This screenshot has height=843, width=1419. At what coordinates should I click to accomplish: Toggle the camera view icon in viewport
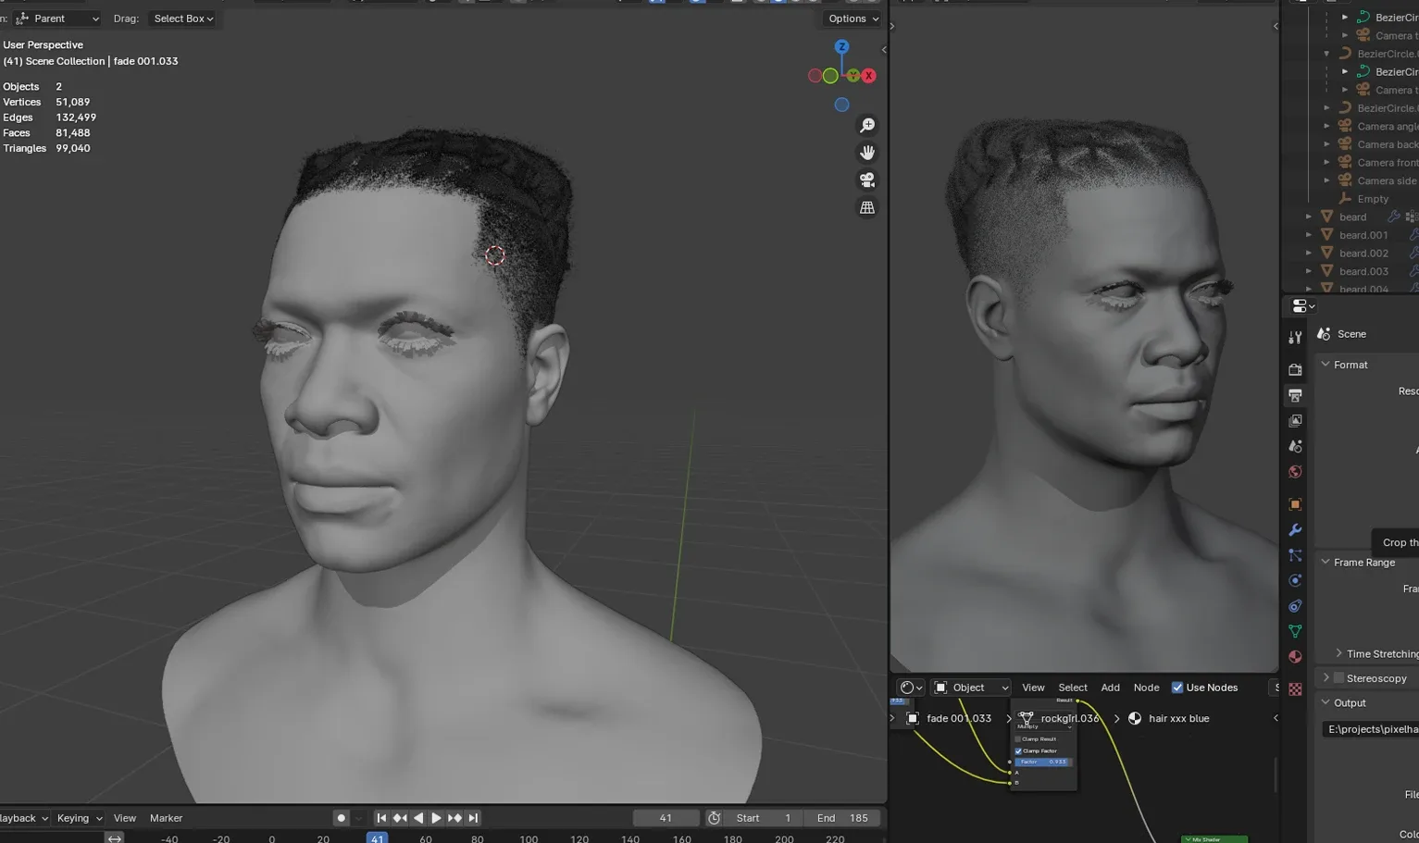click(867, 180)
